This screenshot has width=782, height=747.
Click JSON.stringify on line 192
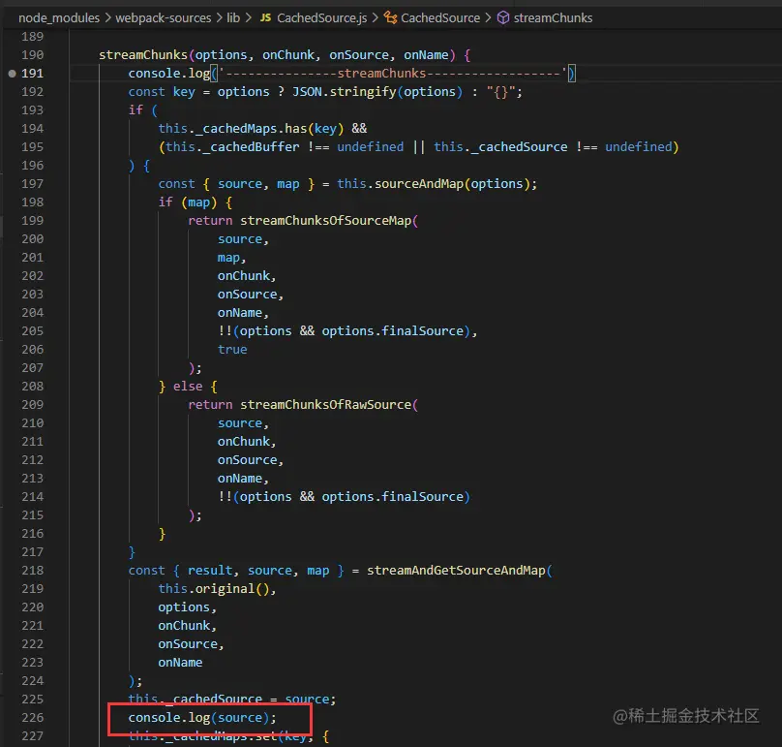coord(345,92)
